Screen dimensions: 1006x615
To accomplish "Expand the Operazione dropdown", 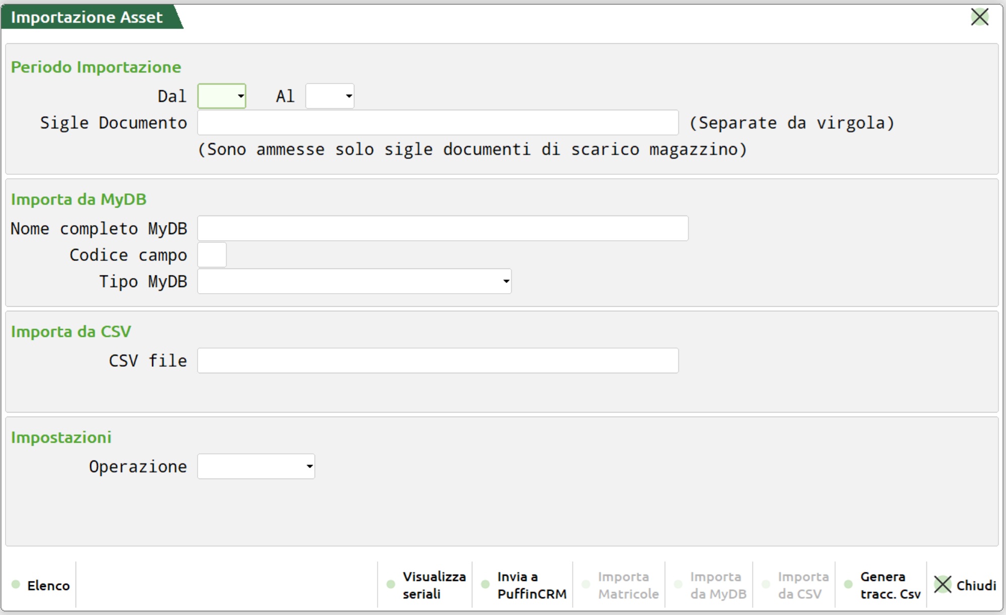I will 309,466.
